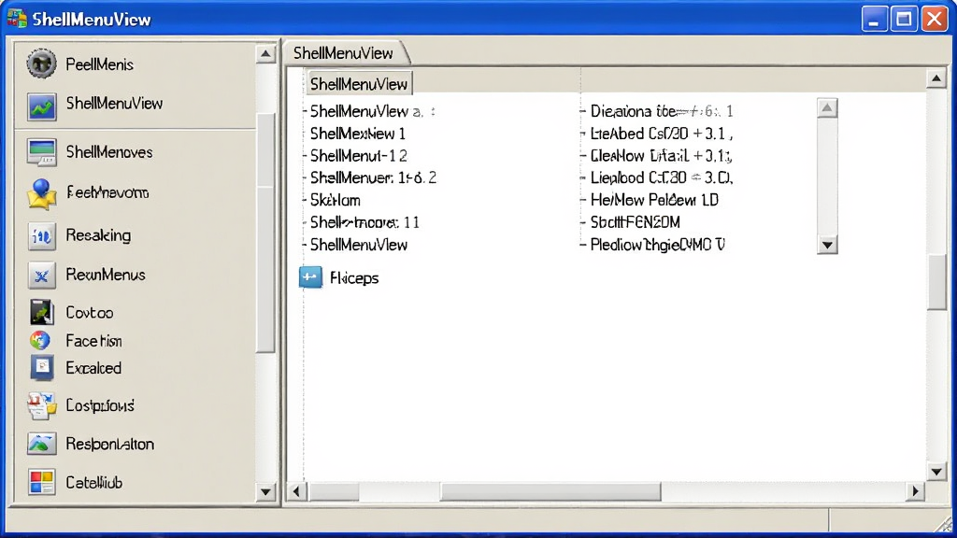Click the LıeAbed Cs020 + 3.1 entry
This screenshot has height=538, width=957.
click(x=661, y=134)
